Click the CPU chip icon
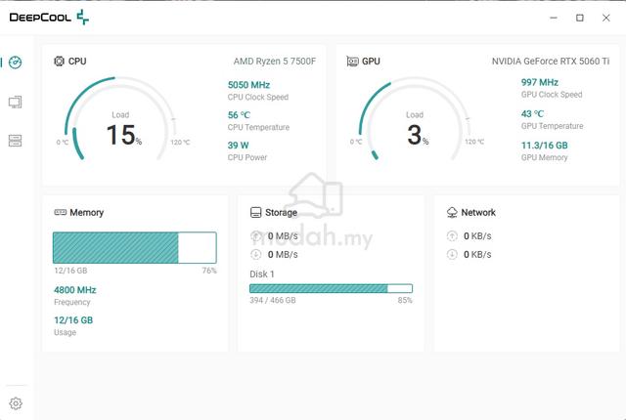This screenshot has width=626, height=420. pos(59,61)
